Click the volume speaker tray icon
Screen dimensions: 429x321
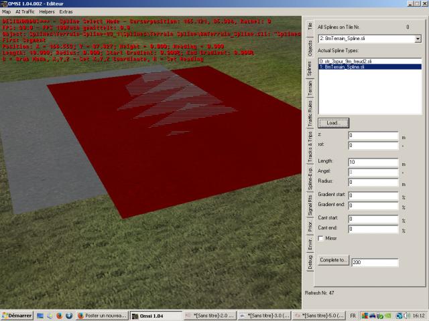[x=406, y=316]
